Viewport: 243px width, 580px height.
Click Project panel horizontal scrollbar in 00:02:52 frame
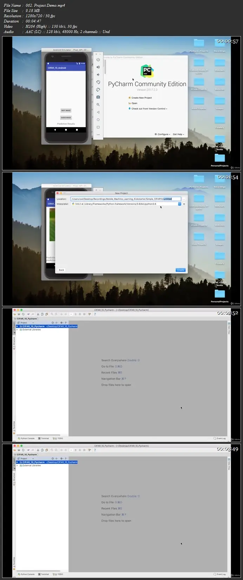click(x=38, y=435)
